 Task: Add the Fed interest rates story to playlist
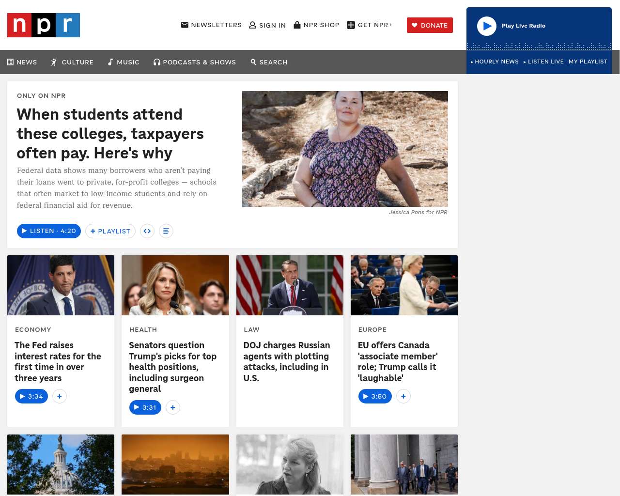[x=60, y=396]
